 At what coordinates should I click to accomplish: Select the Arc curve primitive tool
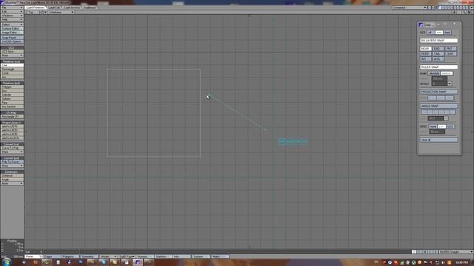(12, 77)
